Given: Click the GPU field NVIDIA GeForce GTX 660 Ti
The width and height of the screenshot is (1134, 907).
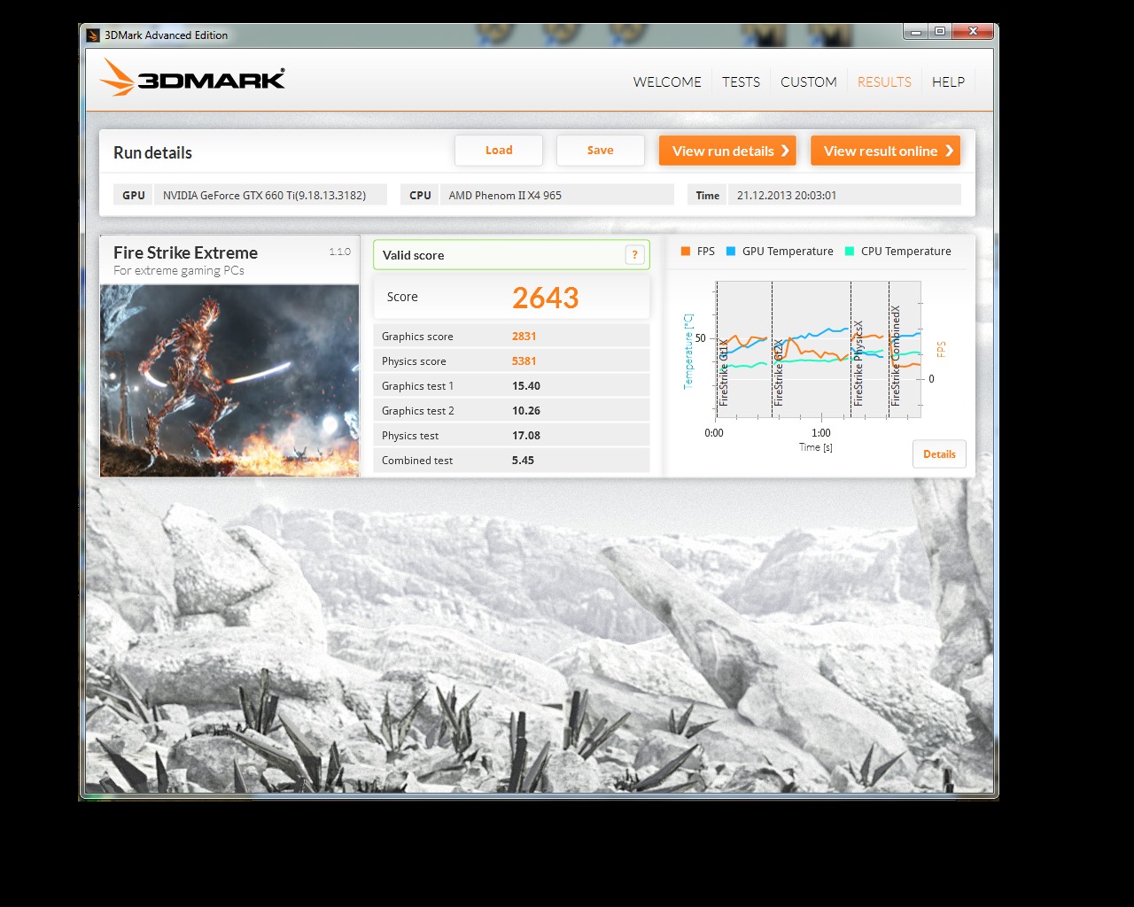Looking at the screenshot, I should 271,195.
